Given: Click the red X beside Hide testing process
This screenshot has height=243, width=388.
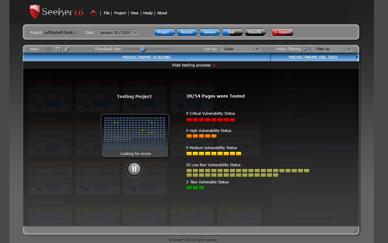Looking at the screenshot, I should pyautogui.click(x=214, y=65).
